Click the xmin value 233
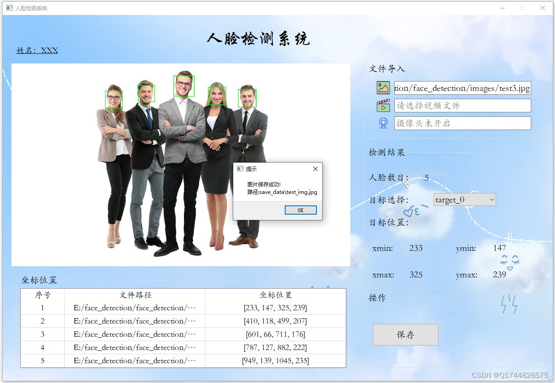Screen dimensions: 555x383 [x=416, y=248]
